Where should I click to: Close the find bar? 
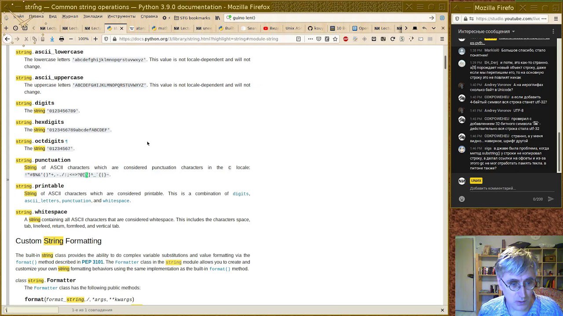[442, 310]
